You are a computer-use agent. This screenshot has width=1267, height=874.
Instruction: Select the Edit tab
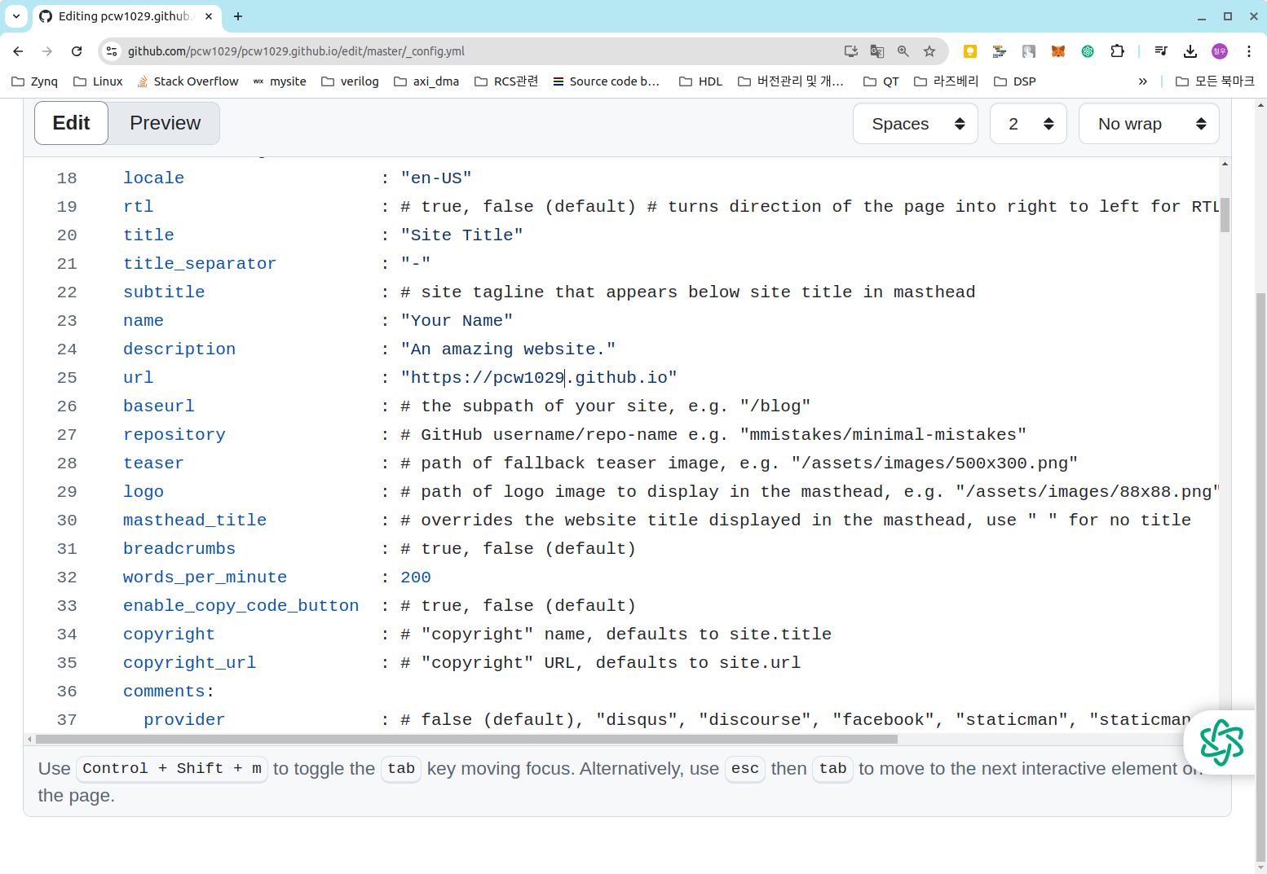(71, 123)
